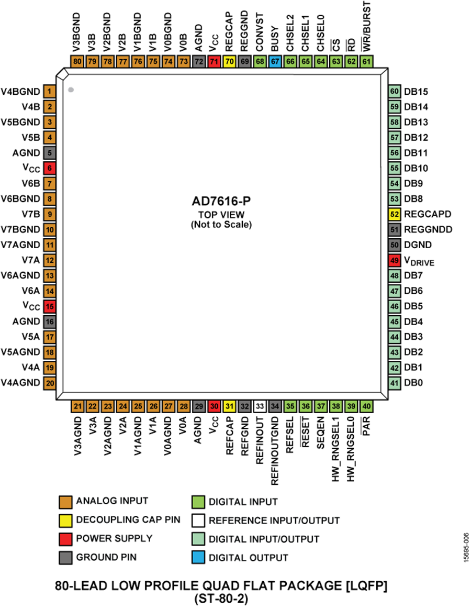Click the orange Analog Input legend swatch
This screenshot has height=609, width=471.
pos(65,502)
